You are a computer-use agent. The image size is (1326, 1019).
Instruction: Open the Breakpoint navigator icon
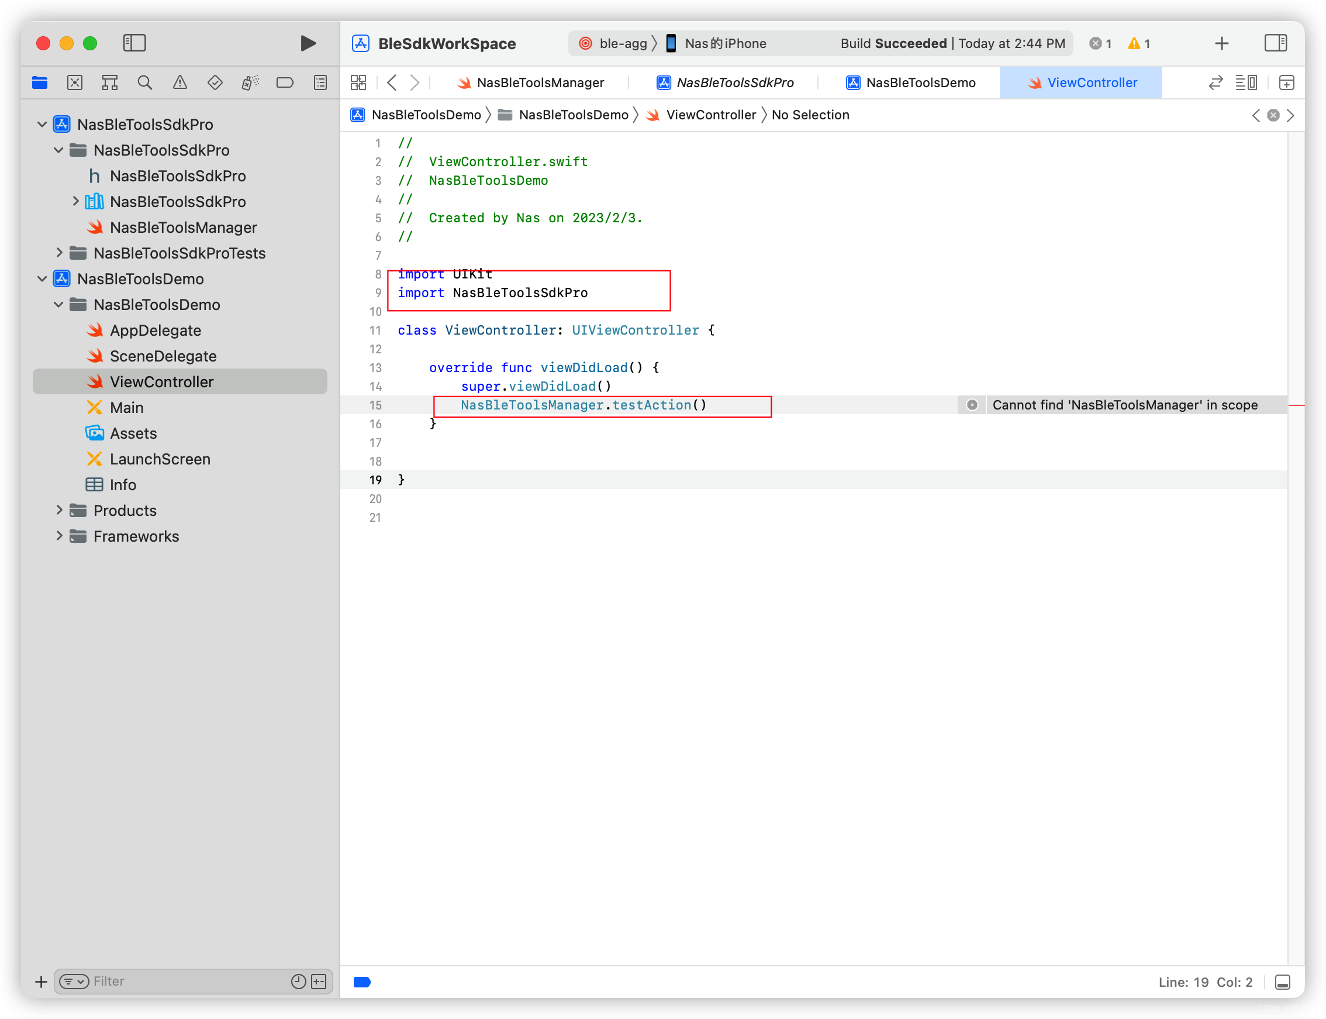[284, 82]
